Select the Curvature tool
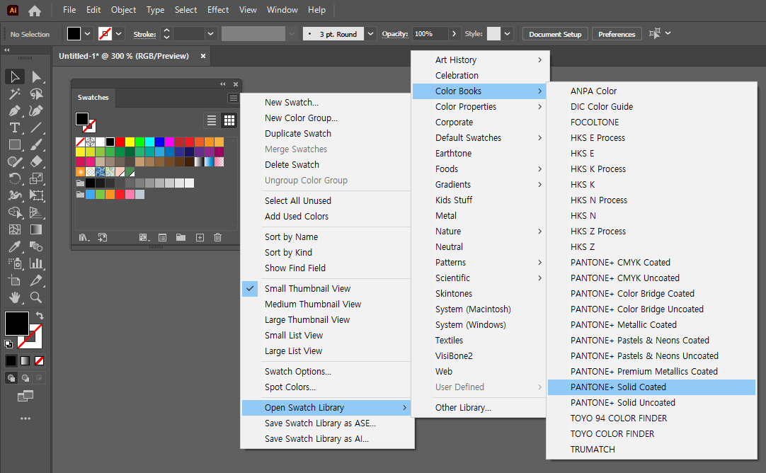Viewport: 766px width, 473px height. [x=36, y=111]
